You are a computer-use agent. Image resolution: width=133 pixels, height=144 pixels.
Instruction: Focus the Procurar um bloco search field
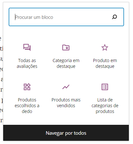click(x=66, y=17)
